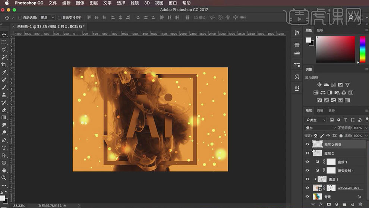Switch to the 色板 tab

click(320, 30)
